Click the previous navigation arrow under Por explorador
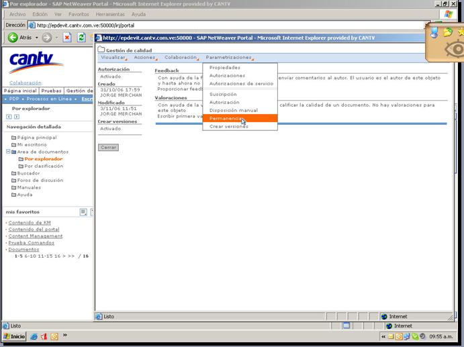The image size is (464, 347). click(9, 117)
